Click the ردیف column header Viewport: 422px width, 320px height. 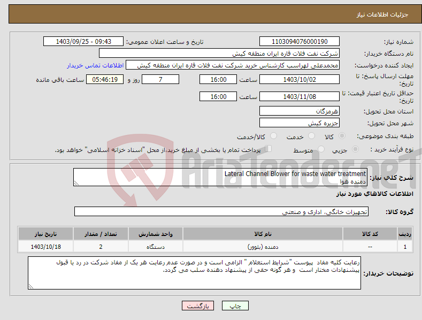[405, 234]
